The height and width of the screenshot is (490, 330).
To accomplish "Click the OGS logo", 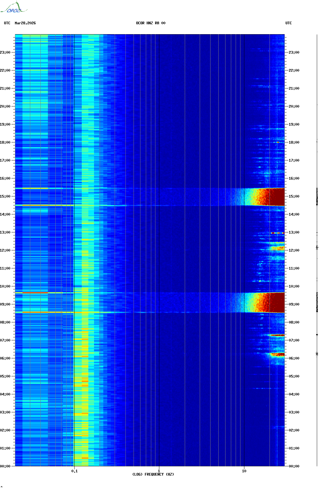I will pyautogui.click(x=14, y=7).
